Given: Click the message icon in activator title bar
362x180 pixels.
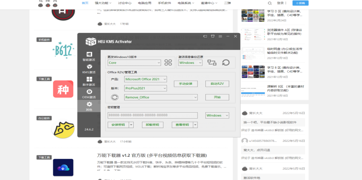Looking at the screenshot, I should click(x=205, y=36).
